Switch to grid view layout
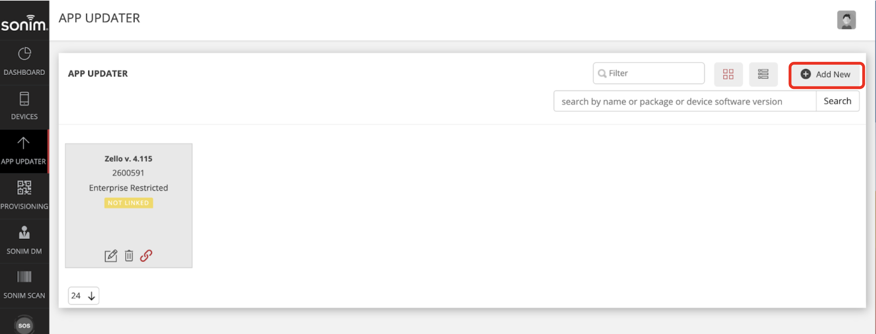The image size is (876, 334). pos(728,74)
